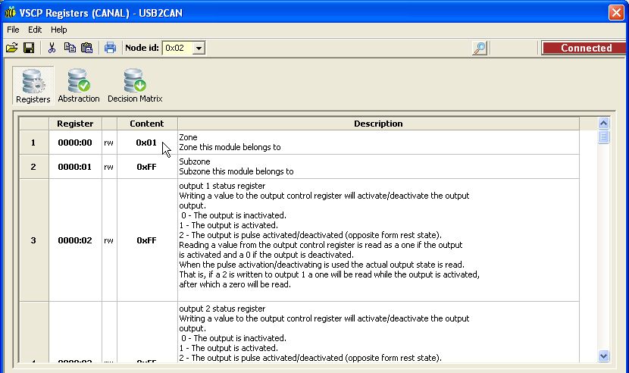The image size is (629, 373).
Task: Click the Open file toolbar icon
Action: click(11, 48)
